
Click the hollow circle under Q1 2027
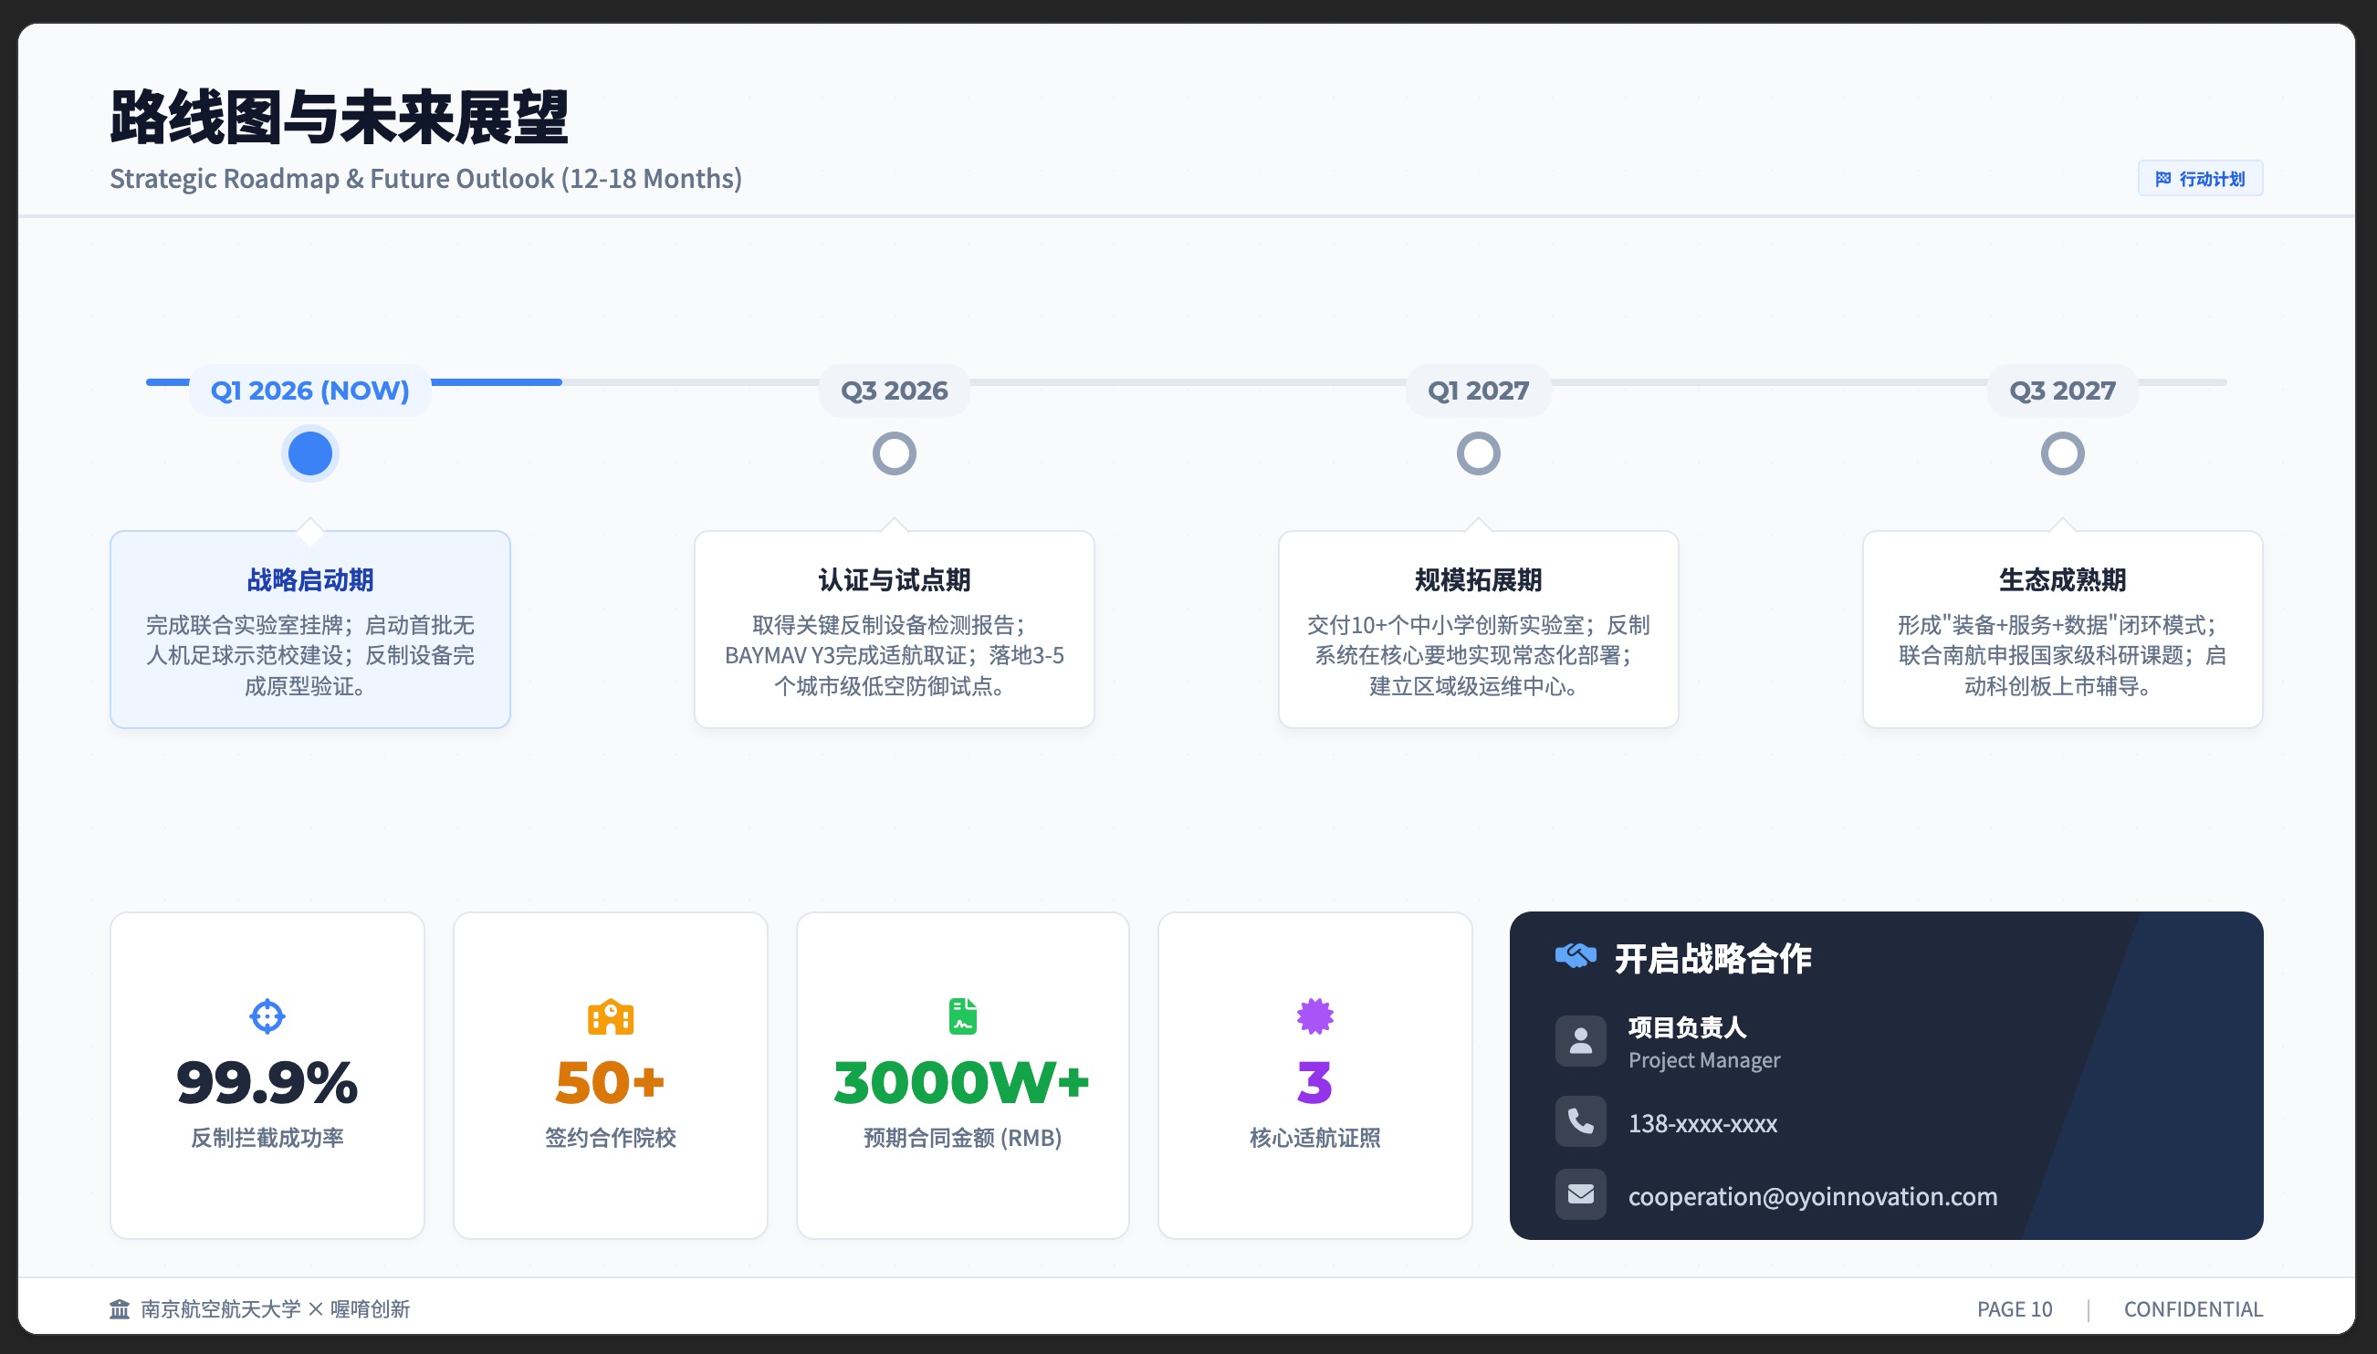[1478, 453]
